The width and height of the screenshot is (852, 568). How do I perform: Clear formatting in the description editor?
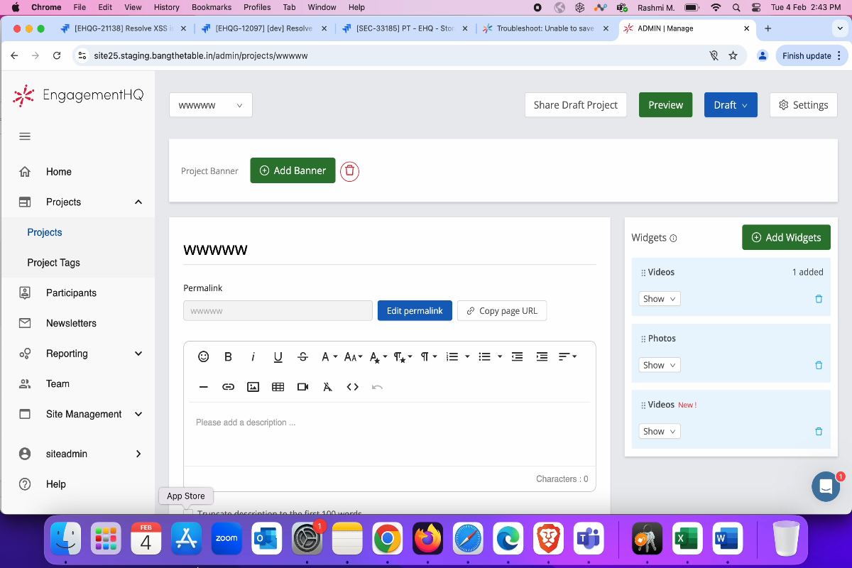tap(327, 387)
